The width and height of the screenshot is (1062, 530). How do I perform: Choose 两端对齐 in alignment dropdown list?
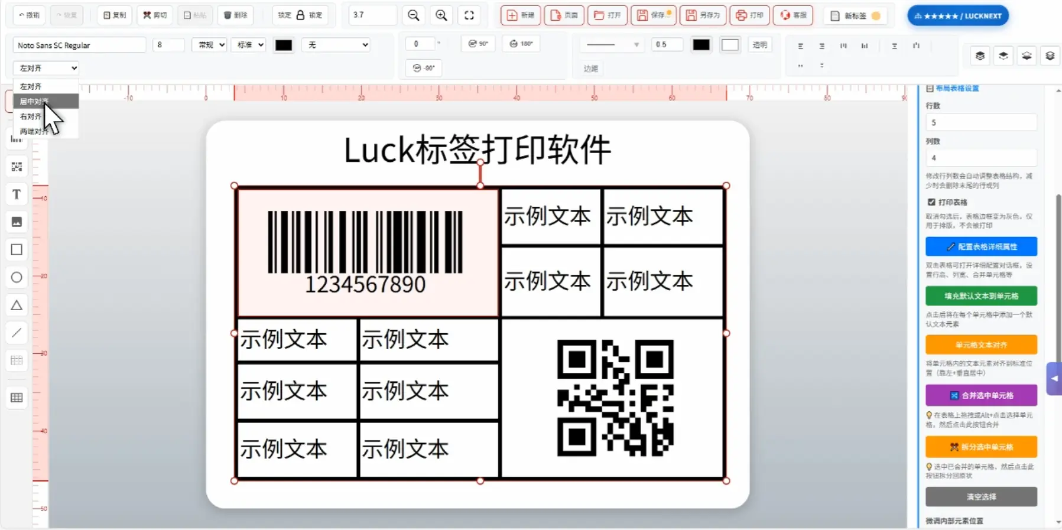pos(46,131)
